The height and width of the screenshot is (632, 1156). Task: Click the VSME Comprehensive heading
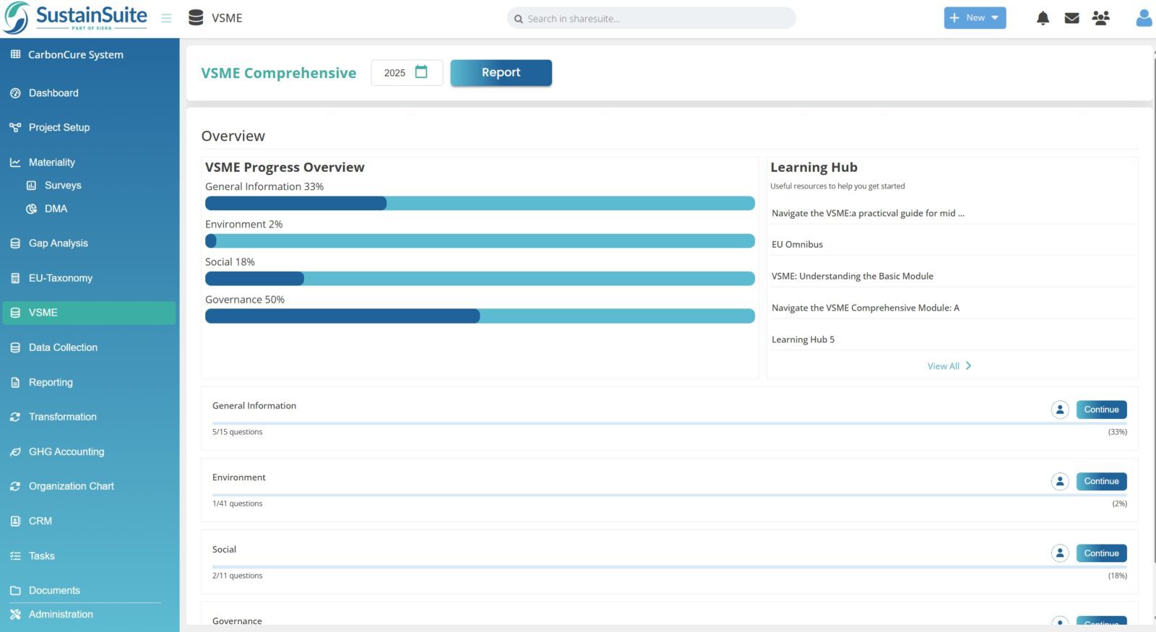click(x=278, y=73)
